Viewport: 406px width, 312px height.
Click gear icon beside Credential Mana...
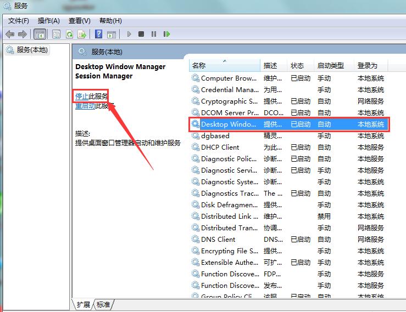(195, 89)
